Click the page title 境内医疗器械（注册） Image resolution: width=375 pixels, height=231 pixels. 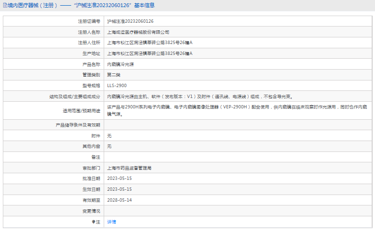(x=33, y=5)
